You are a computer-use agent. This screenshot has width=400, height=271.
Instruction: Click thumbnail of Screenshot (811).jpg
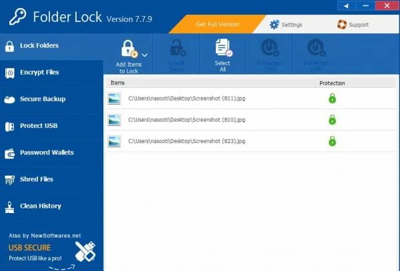point(114,99)
